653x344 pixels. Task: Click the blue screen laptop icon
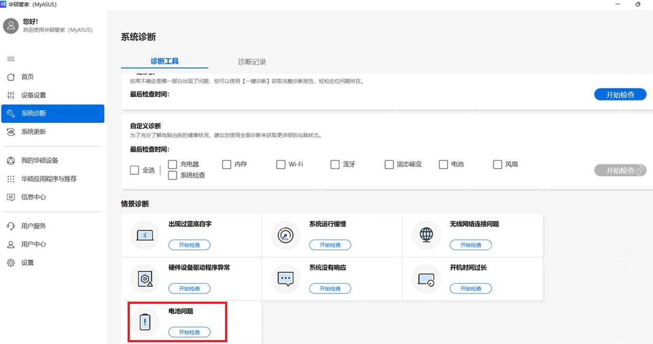(145, 235)
